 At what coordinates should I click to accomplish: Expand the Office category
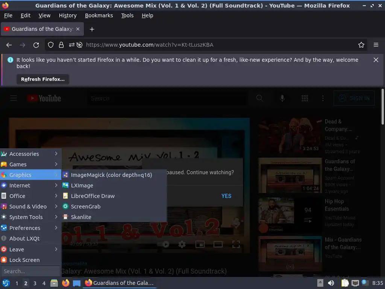coord(30,196)
